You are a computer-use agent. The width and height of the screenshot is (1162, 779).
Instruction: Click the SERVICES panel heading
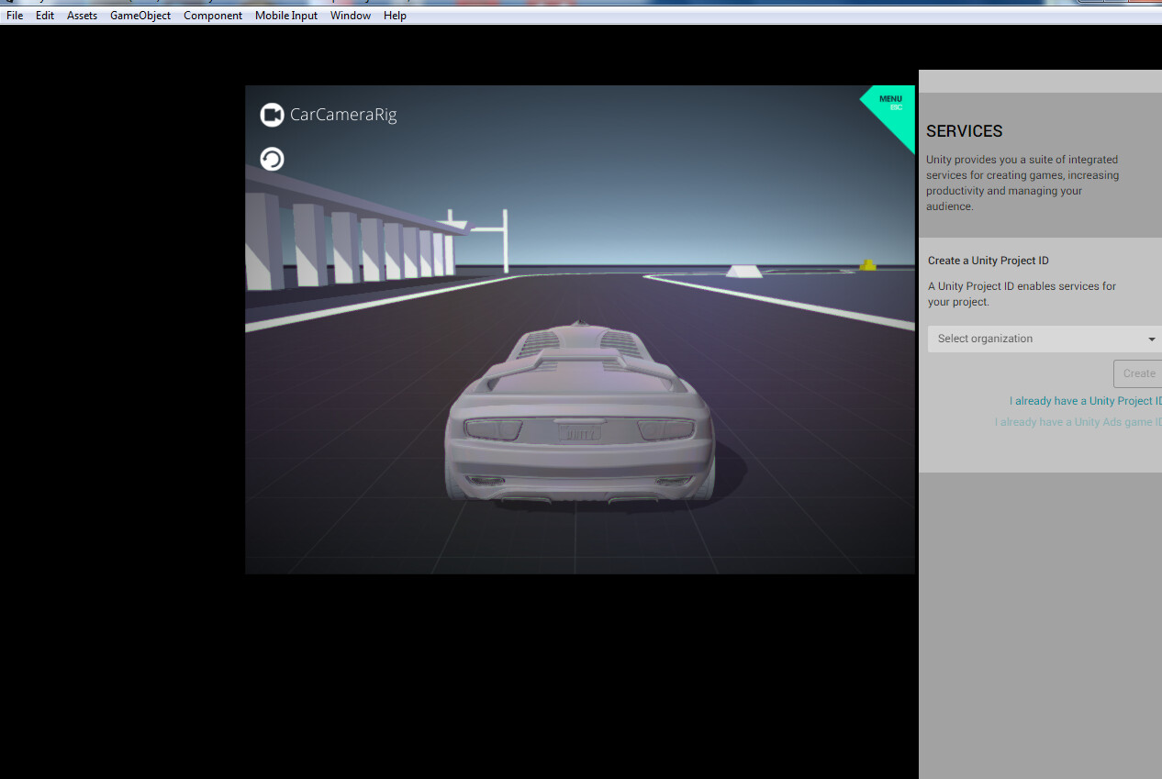click(964, 131)
